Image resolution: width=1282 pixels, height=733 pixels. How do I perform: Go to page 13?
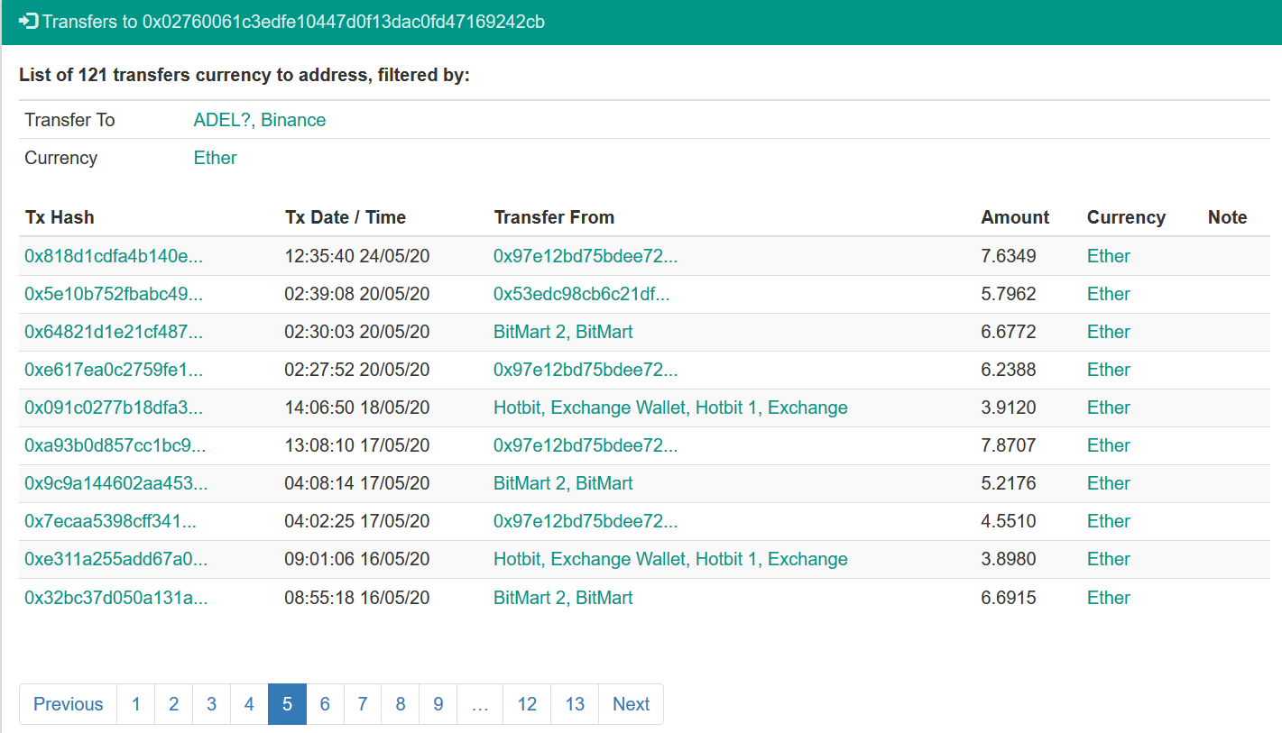pyautogui.click(x=576, y=704)
